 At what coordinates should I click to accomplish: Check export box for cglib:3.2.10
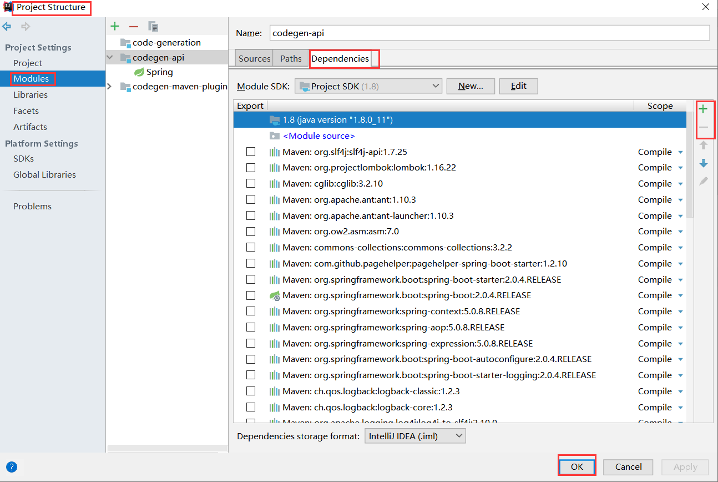tap(251, 183)
